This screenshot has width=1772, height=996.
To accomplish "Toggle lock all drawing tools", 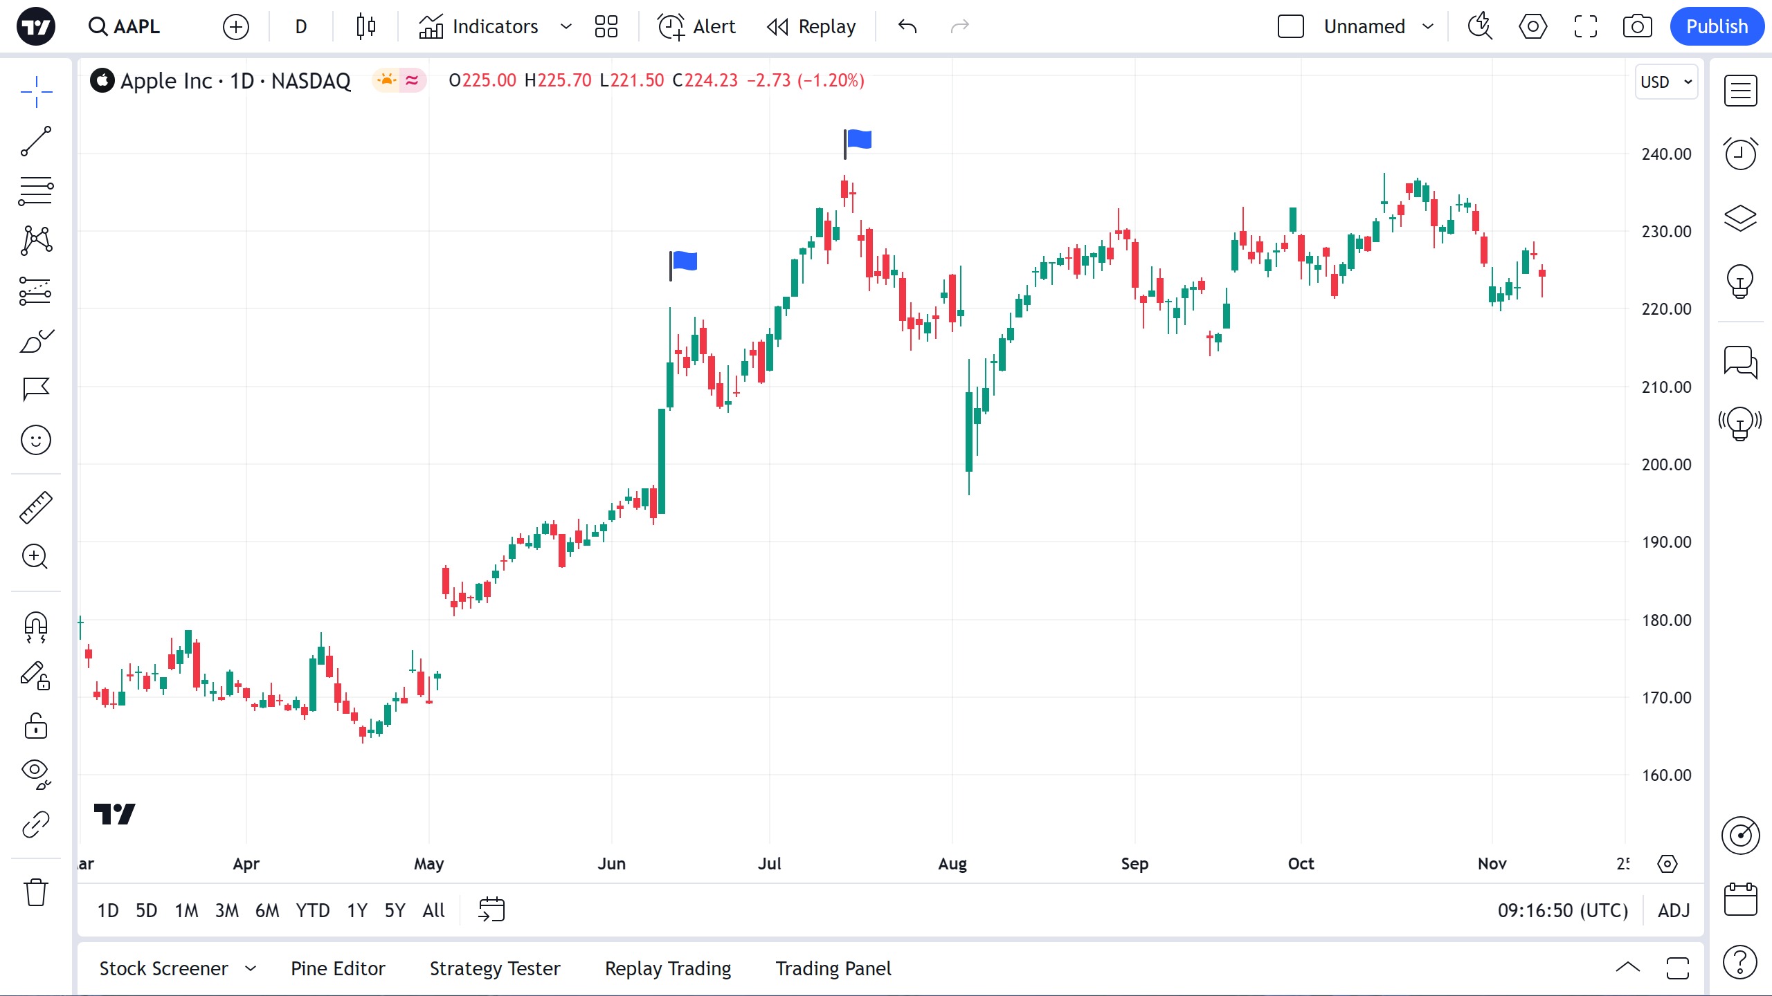I will pyautogui.click(x=35, y=727).
